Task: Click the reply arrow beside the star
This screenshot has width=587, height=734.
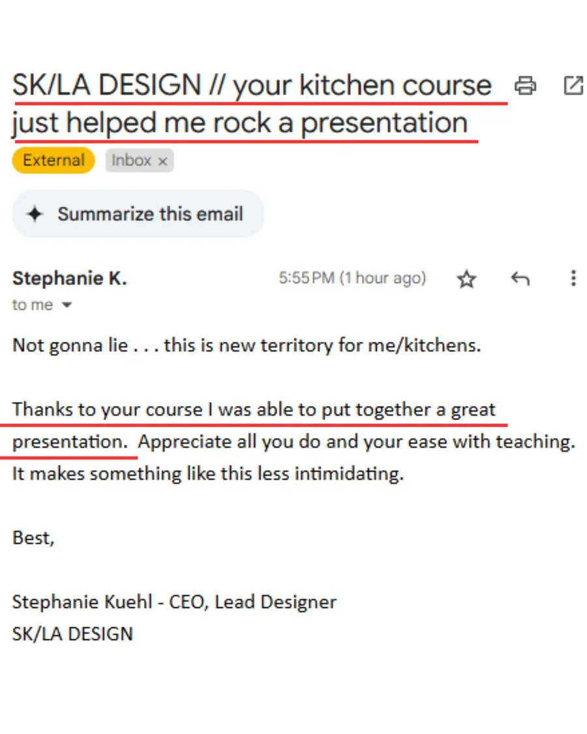Action: coord(520,279)
